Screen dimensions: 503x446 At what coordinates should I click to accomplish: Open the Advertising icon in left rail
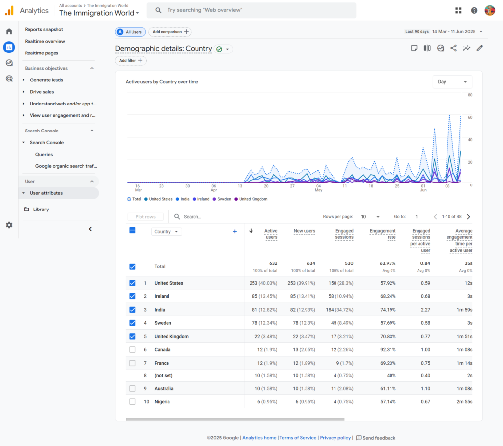click(x=9, y=79)
